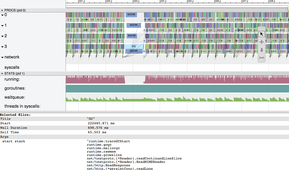The height and width of the screenshot is (170, 289).
Task: Select the timing measurement tool
Action: click(261, 58)
